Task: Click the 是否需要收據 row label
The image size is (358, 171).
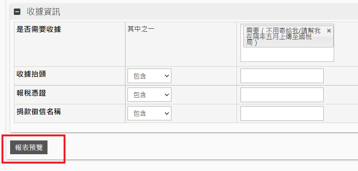Action: [39, 29]
